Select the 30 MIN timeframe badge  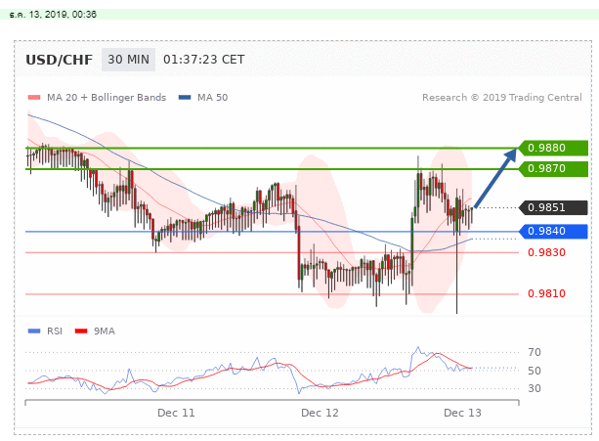[x=128, y=60]
